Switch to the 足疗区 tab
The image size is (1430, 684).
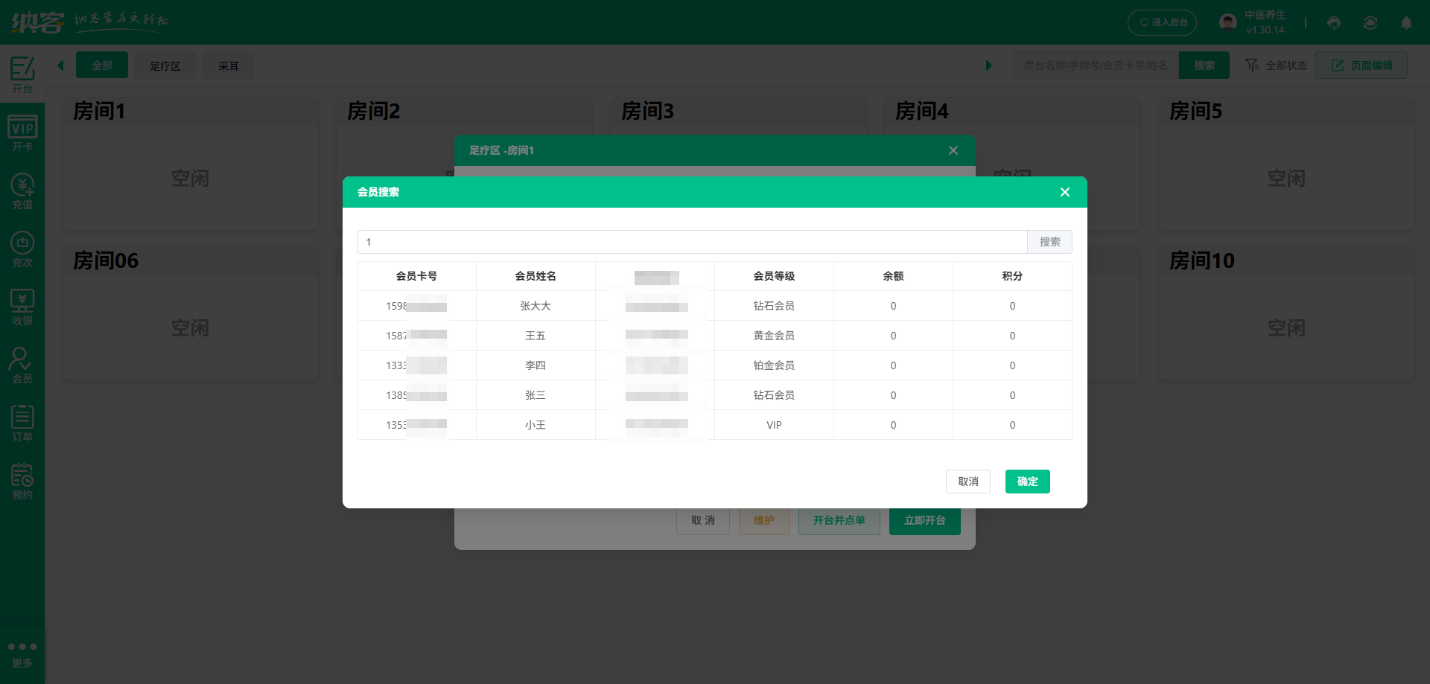(x=165, y=65)
